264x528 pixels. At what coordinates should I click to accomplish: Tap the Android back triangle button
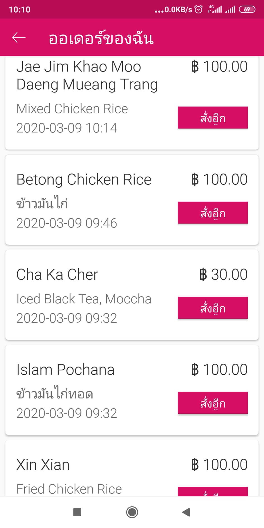(186, 512)
